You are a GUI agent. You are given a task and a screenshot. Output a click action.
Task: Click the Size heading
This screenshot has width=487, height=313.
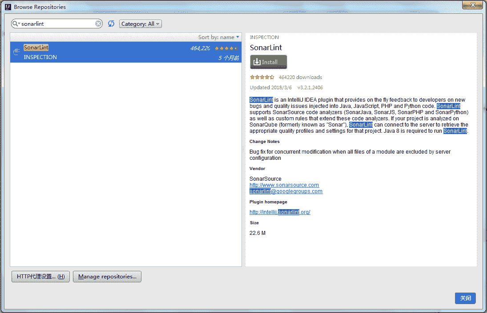point(254,223)
